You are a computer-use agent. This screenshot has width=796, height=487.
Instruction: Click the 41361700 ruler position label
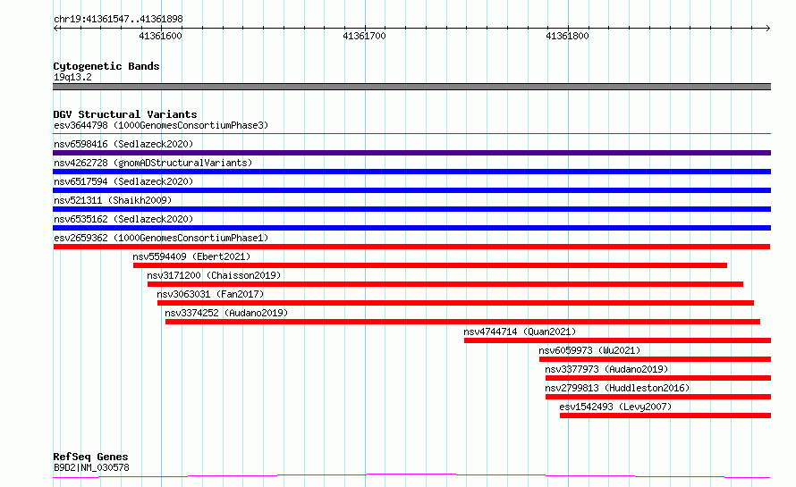pyautogui.click(x=364, y=36)
